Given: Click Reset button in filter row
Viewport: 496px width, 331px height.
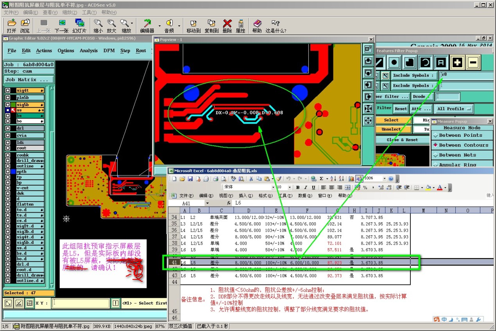Looking at the screenshot, I should point(401,109).
